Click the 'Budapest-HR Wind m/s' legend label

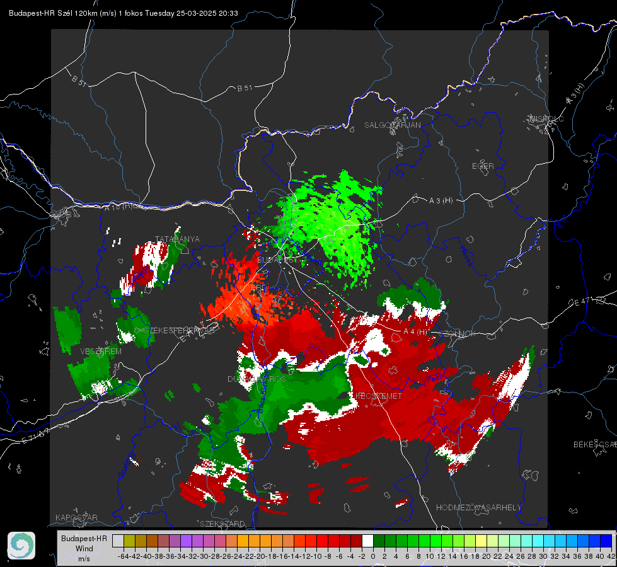pos(84,548)
